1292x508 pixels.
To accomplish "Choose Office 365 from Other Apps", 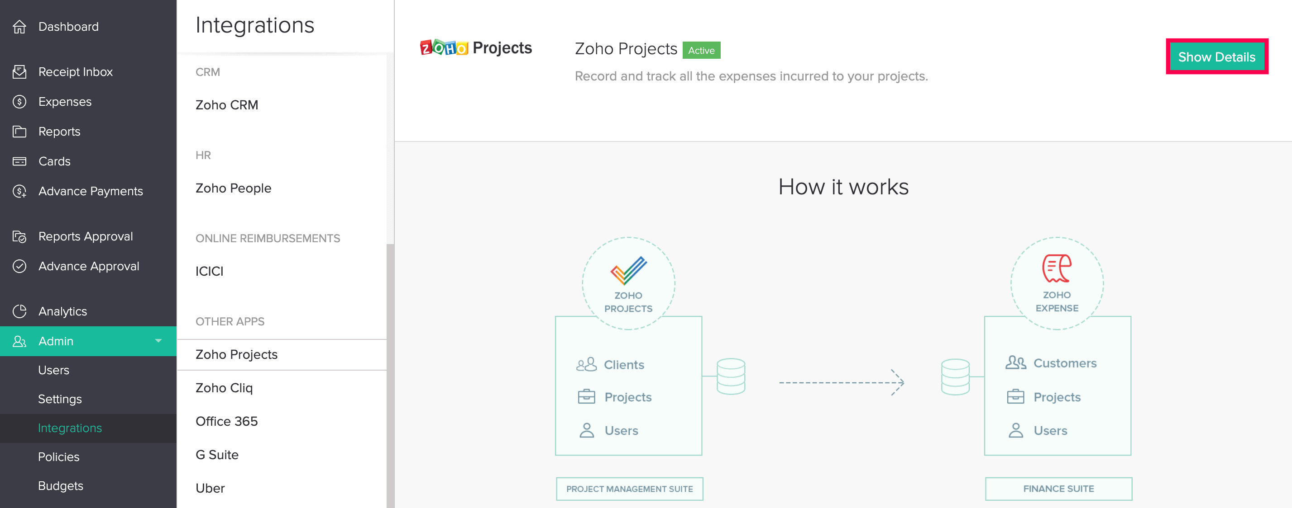I will pos(226,421).
